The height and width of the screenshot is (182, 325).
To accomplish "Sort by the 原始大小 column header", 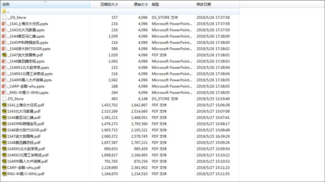I will pos(135,4).
